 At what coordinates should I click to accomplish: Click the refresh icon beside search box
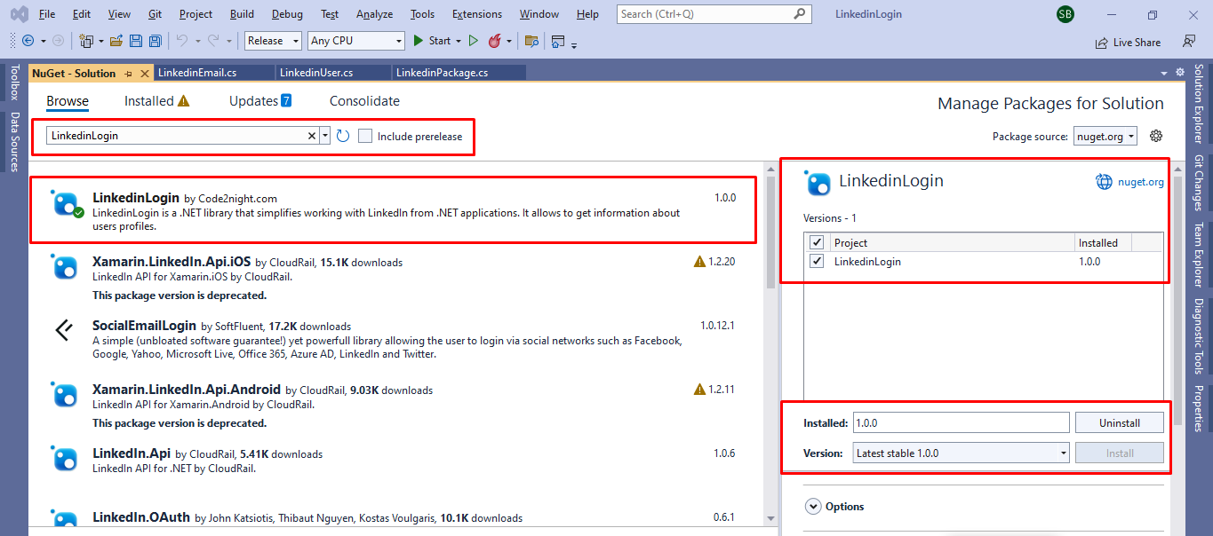click(x=343, y=136)
